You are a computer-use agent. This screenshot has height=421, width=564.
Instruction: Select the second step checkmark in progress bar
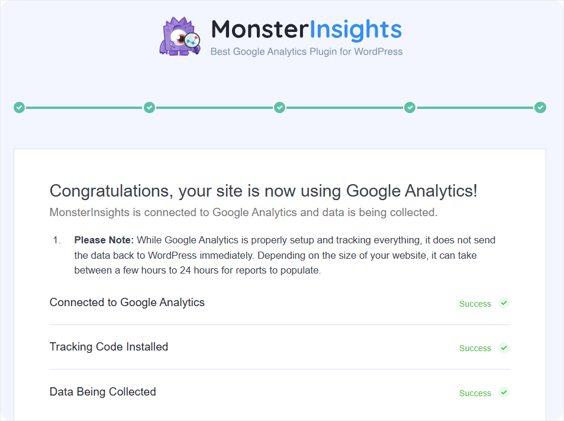[x=150, y=107]
